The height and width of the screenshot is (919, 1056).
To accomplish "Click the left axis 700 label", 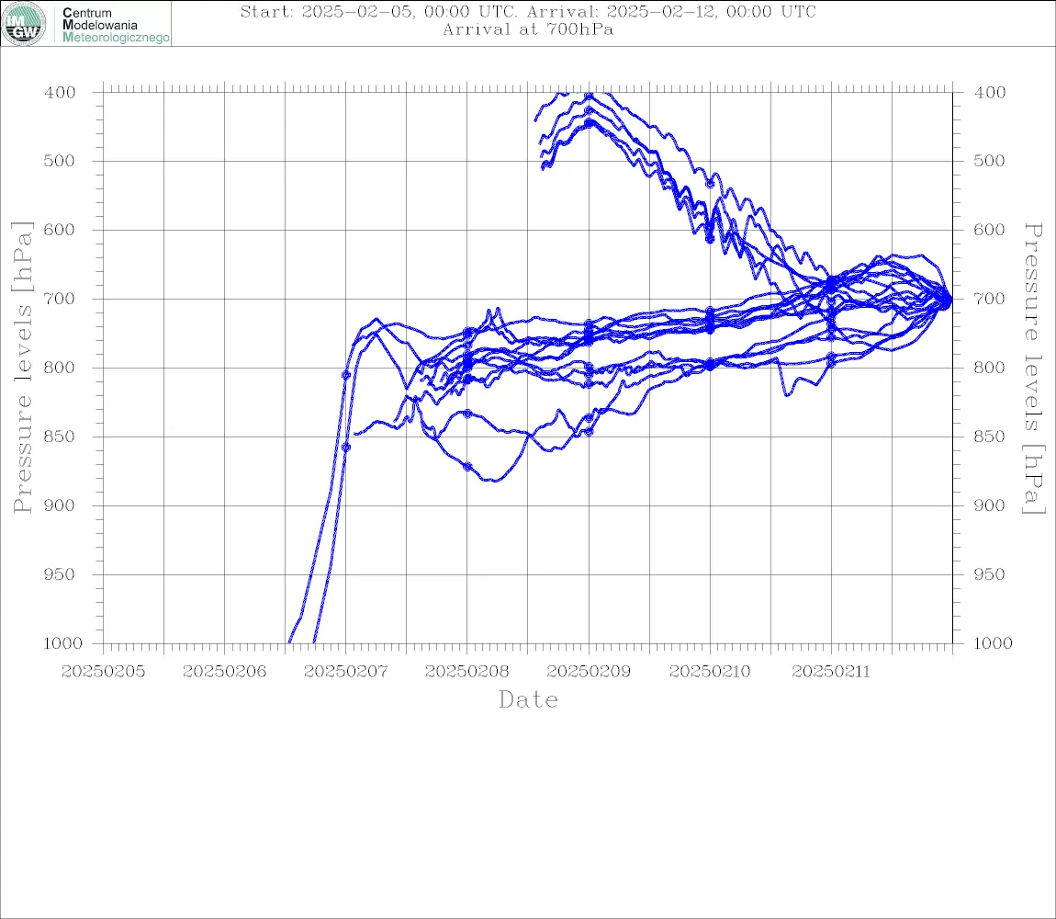I will [x=60, y=299].
